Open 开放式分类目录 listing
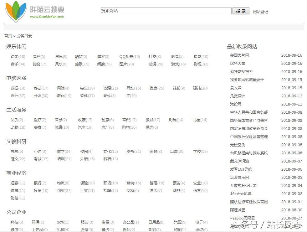Image resolution: width=307 pixels, height=232 pixels. click(x=243, y=186)
